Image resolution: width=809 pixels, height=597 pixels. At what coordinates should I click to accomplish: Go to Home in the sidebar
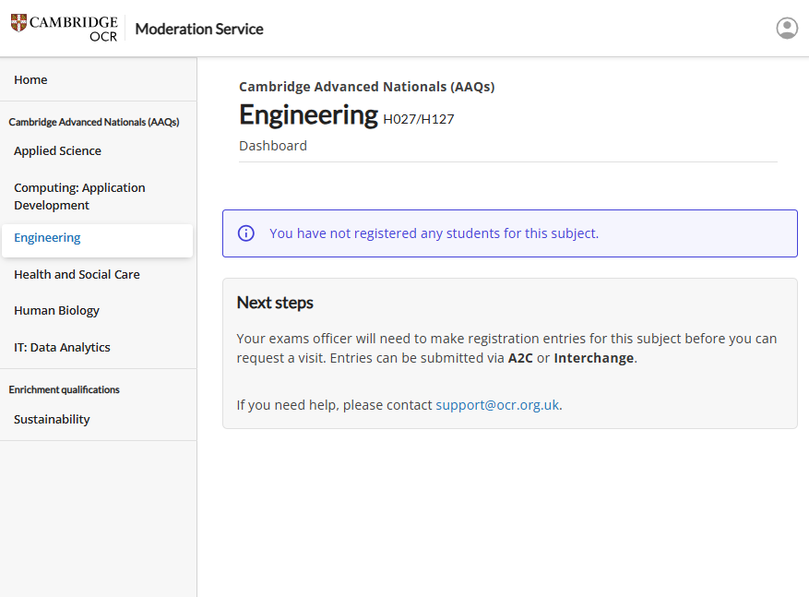click(x=30, y=80)
